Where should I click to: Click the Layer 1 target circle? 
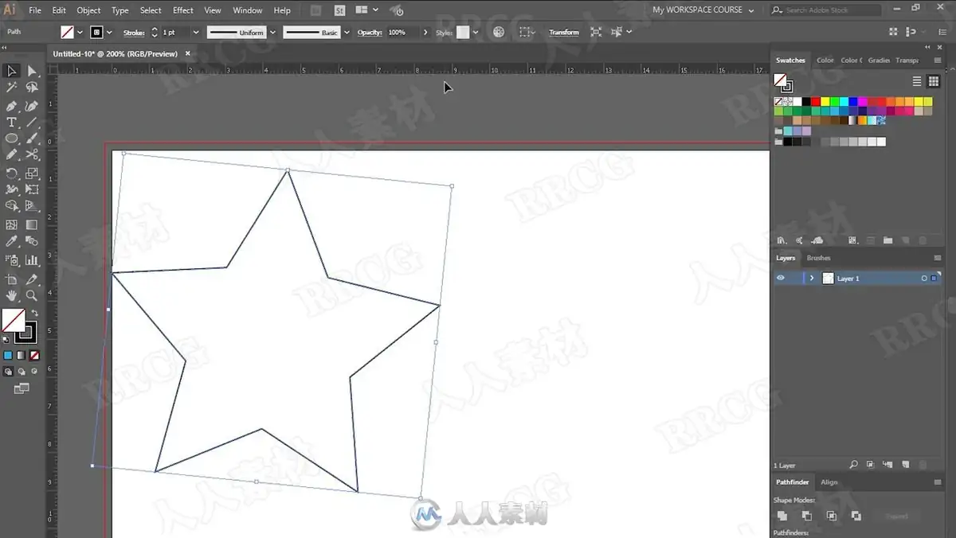[x=924, y=279]
